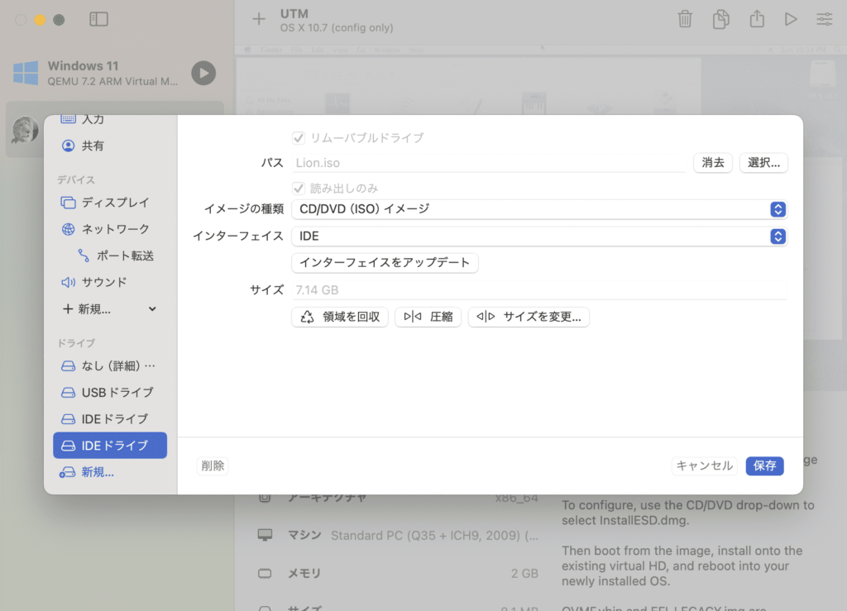Click the share VM icon in toolbar
Image resolution: width=847 pixels, height=611 pixels.
coord(757,19)
